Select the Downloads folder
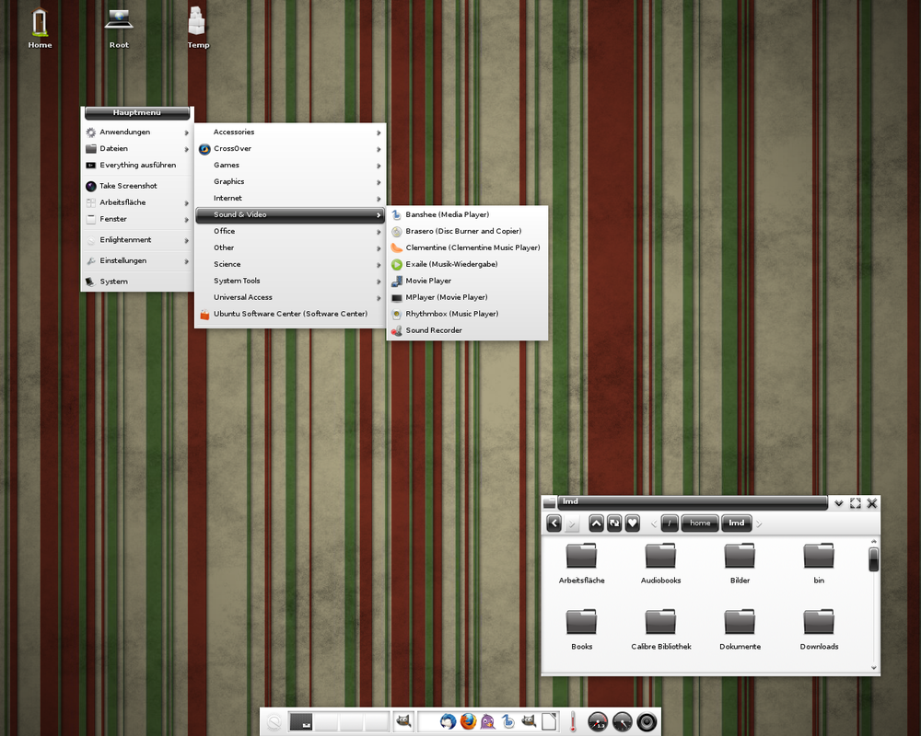Screen dimensions: 921x736 pyautogui.click(x=819, y=630)
